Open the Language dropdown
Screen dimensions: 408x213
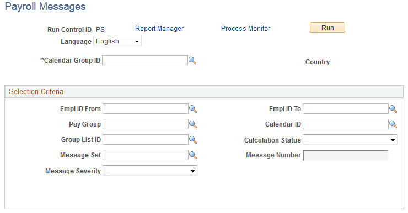pos(117,41)
